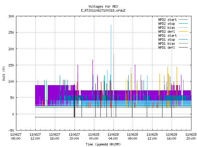Click the 110628 12:00 x-axis label
The width and height of the screenshot is (197, 147).
point(152,137)
